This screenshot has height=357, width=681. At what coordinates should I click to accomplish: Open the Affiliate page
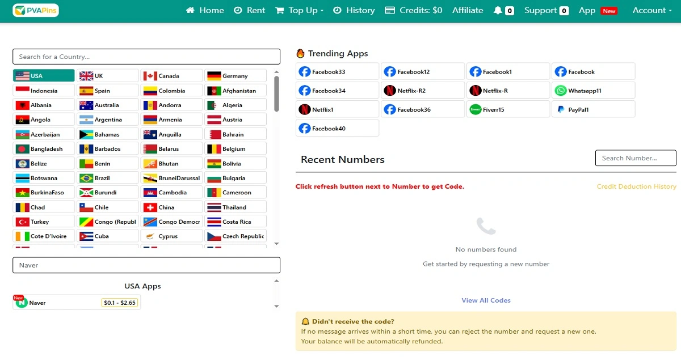pos(468,10)
